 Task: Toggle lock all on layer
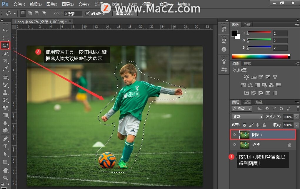pos(264,125)
